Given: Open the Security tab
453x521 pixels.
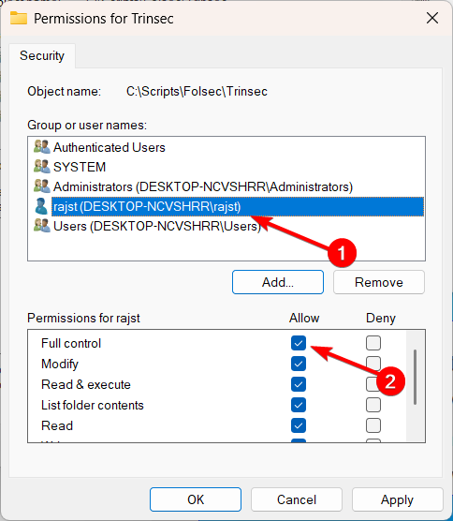Looking at the screenshot, I should coord(42,55).
